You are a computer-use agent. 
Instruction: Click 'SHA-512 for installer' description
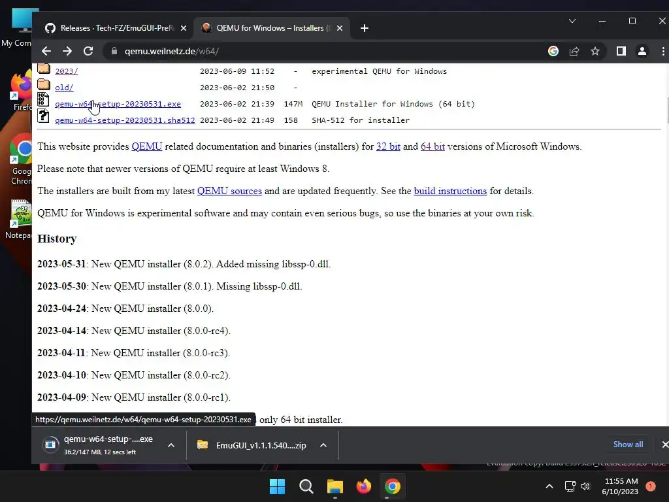point(361,120)
